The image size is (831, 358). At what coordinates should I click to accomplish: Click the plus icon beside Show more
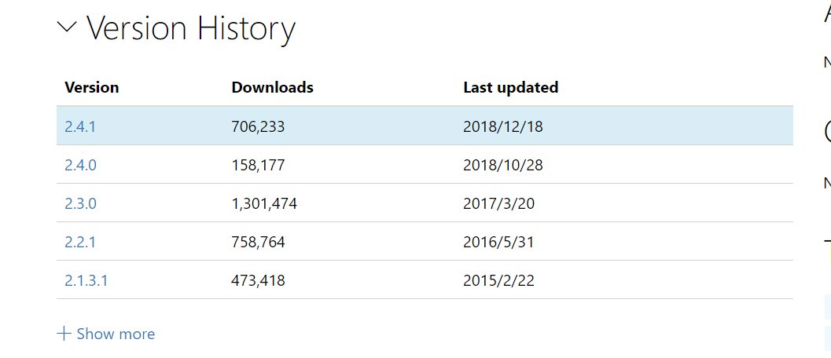64,334
